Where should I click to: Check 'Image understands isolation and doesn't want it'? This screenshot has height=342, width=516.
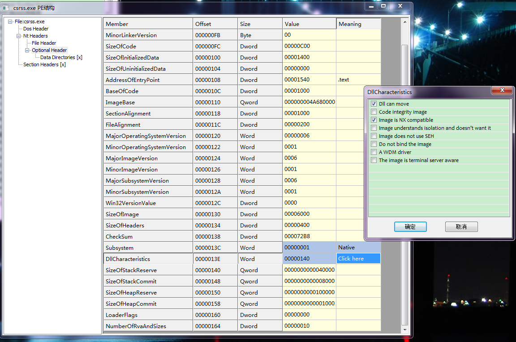[374, 128]
